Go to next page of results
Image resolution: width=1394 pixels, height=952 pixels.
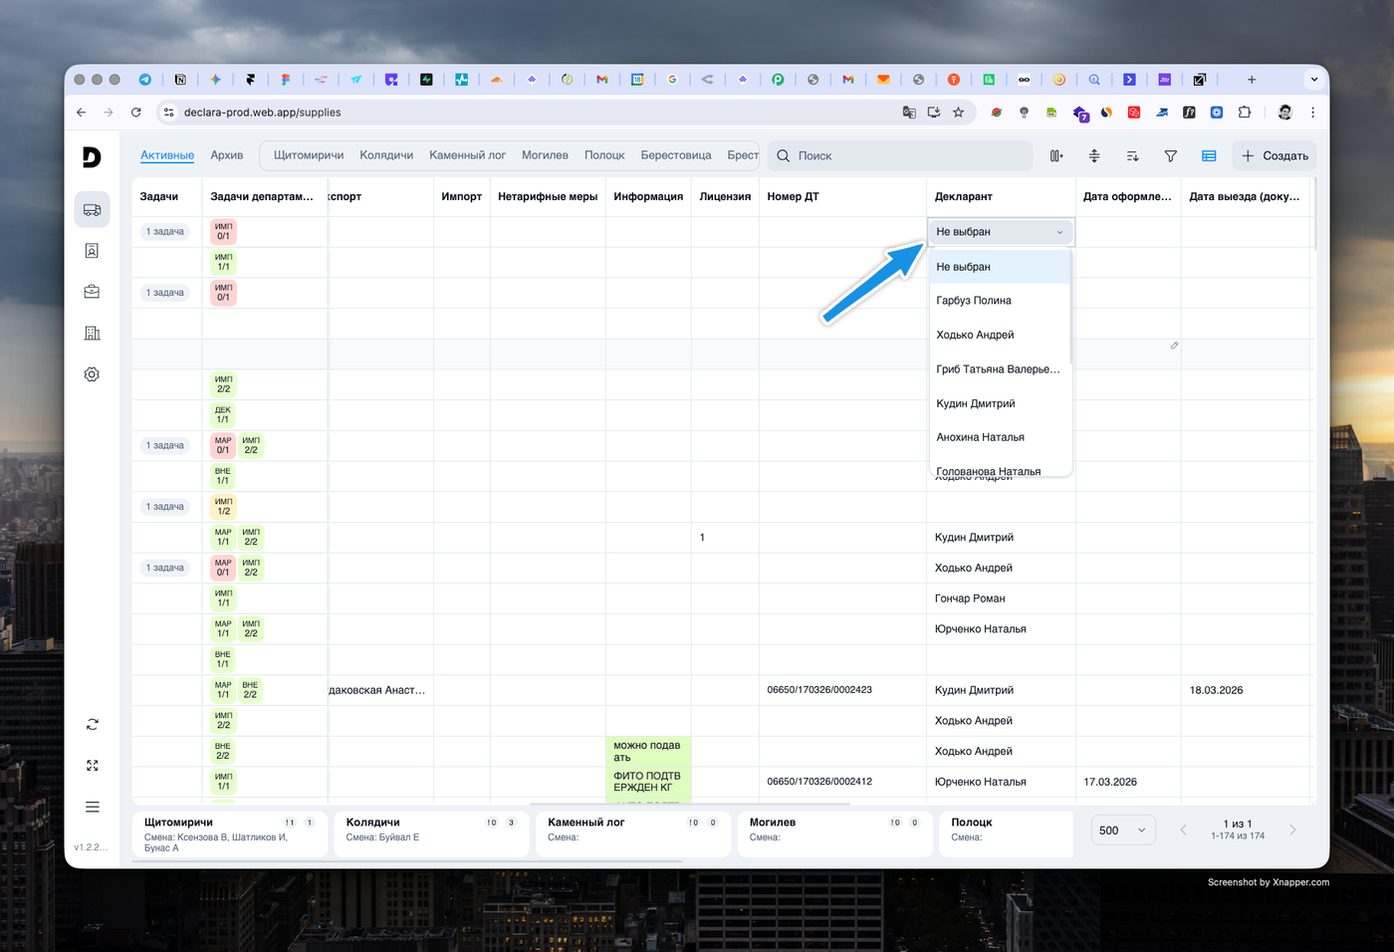(x=1292, y=831)
